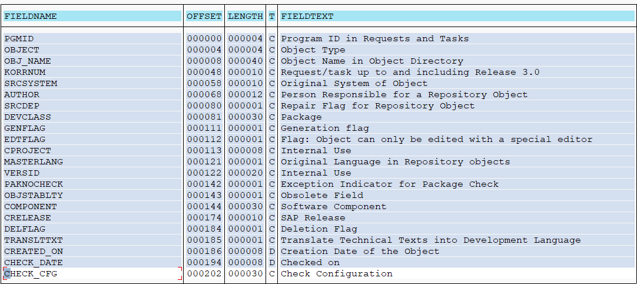Click the OFFSET column header

(x=204, y=16)
